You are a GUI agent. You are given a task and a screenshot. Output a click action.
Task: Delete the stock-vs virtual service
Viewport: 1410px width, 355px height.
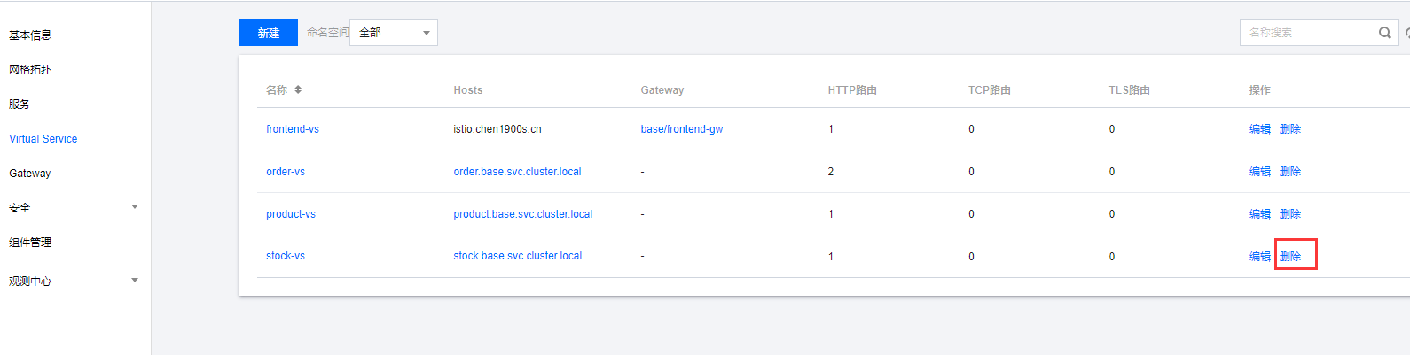[x=1290, y=257]
